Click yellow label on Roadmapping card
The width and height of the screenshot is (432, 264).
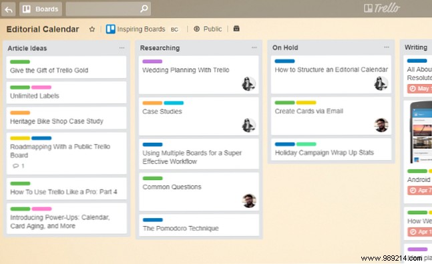click(20, 138)
